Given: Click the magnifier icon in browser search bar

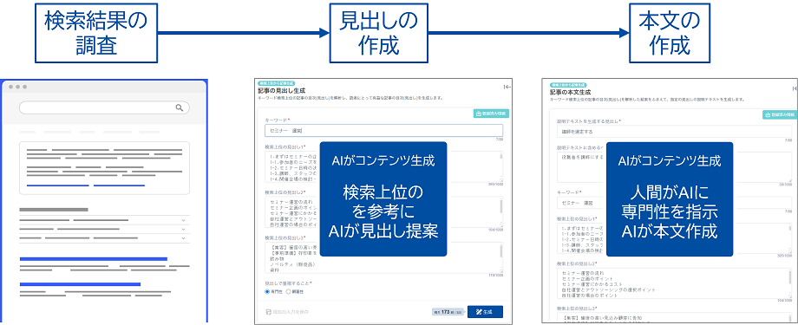Looking at the screenshot, I should 180,107.
